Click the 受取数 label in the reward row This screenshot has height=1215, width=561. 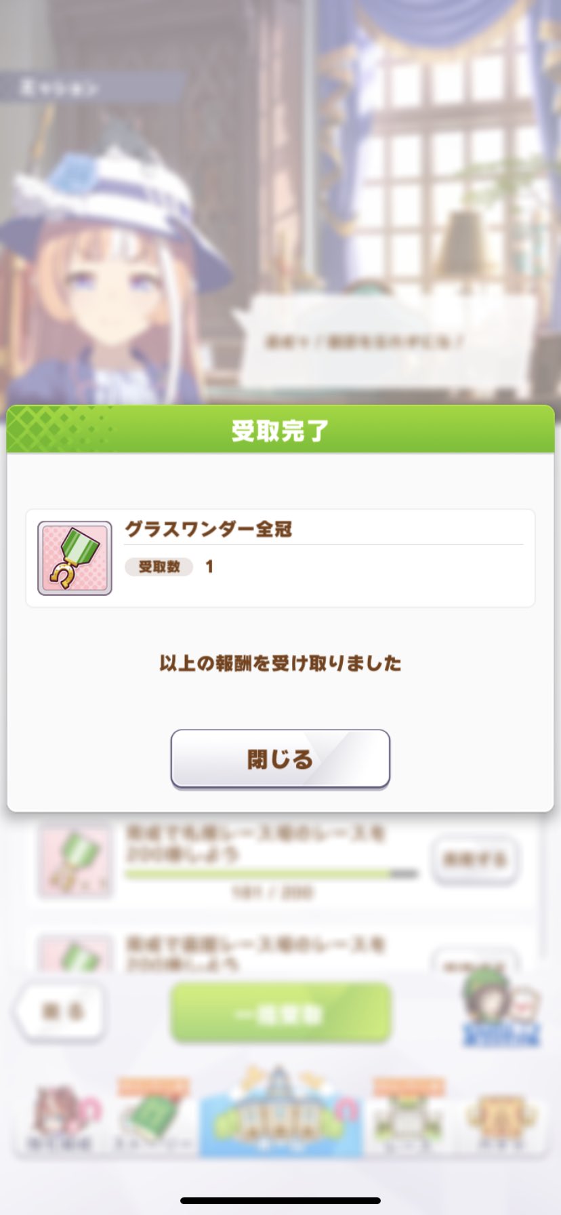pyautogui.click(x=159, y=567)
